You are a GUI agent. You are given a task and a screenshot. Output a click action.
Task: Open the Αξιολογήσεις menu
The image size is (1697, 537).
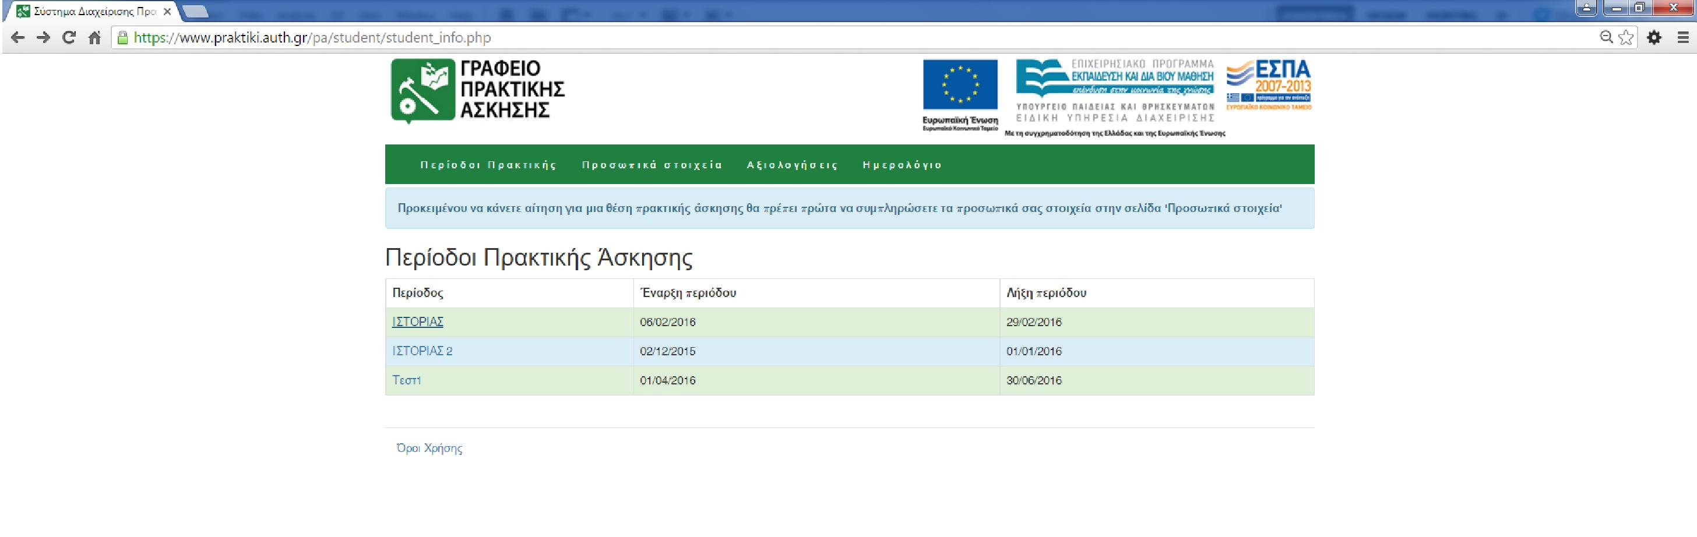click(x=793, y=164)
